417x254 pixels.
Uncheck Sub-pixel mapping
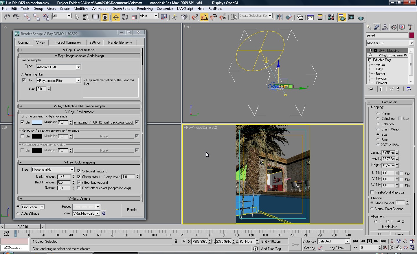click(79, 171)
